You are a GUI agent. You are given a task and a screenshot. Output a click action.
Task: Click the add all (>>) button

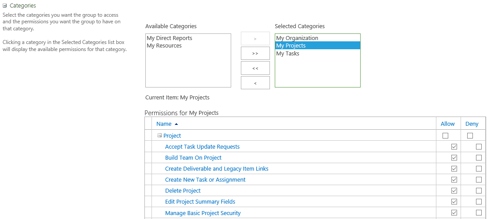pos(255,53)
